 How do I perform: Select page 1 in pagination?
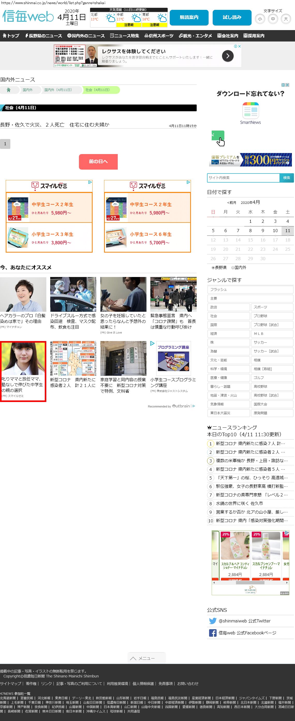5,144
